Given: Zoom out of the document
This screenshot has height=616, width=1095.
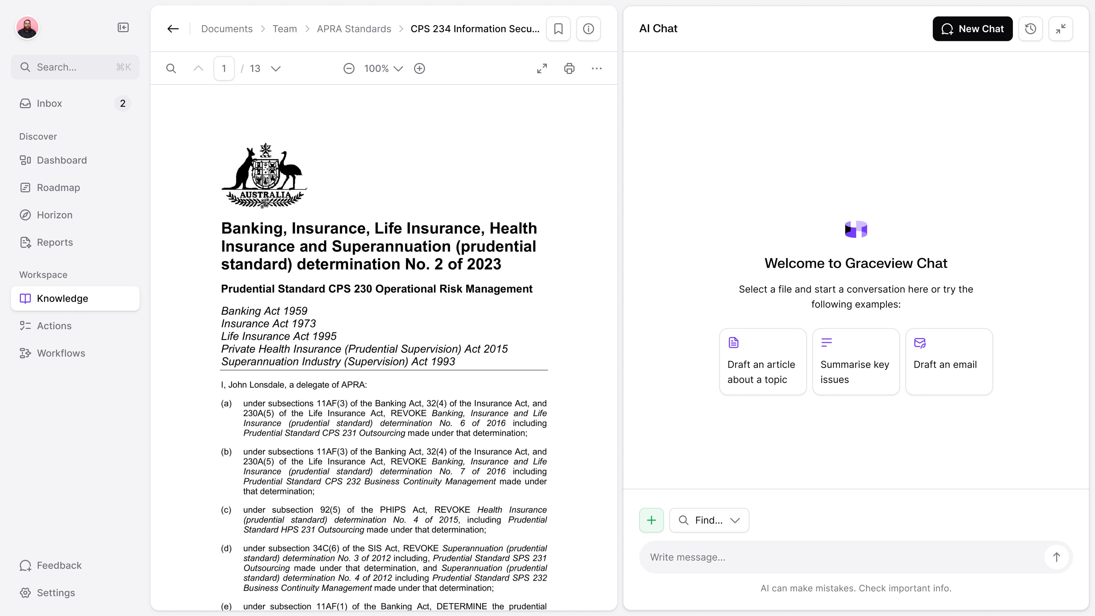Looking at the screenshot, I should (x=349, y=68).
